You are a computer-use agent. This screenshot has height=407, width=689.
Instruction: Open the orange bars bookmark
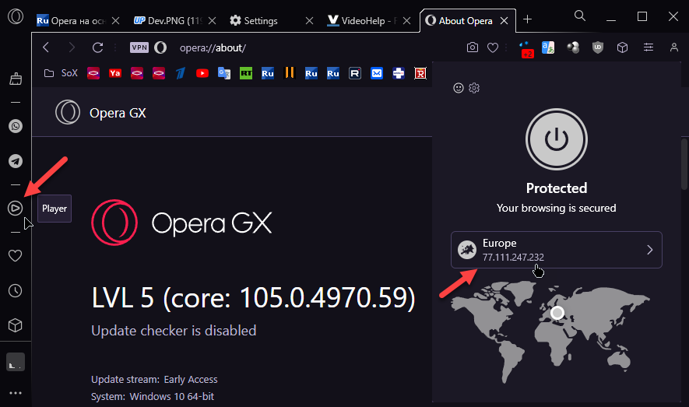tap(289, 72)
